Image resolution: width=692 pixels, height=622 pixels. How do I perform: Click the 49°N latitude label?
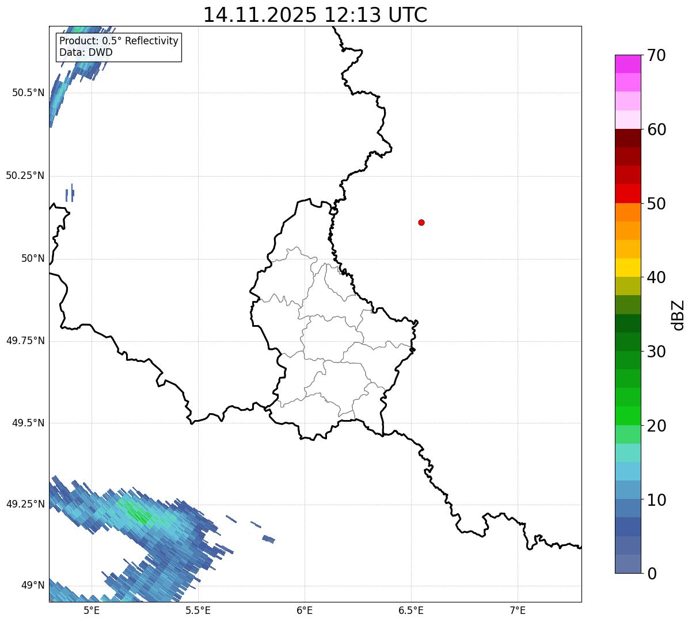pos(33,585)
